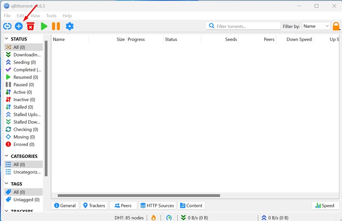Click the Add Torrent Link icon
The image size is (342, 221).
pos(7,26)
